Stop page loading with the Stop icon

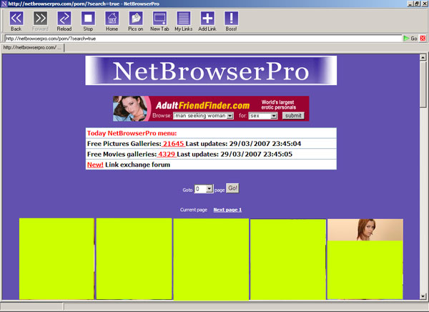[88, 19]
